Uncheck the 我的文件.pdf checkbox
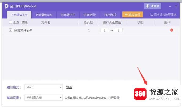Image resolution: width=182 pixels, height=108 pixels. pyautogui.click(x=10, y=30)
